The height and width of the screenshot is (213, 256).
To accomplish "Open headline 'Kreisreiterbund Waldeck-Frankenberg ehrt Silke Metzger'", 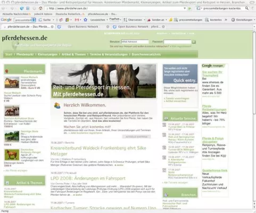I will click(x=98, y=151).
